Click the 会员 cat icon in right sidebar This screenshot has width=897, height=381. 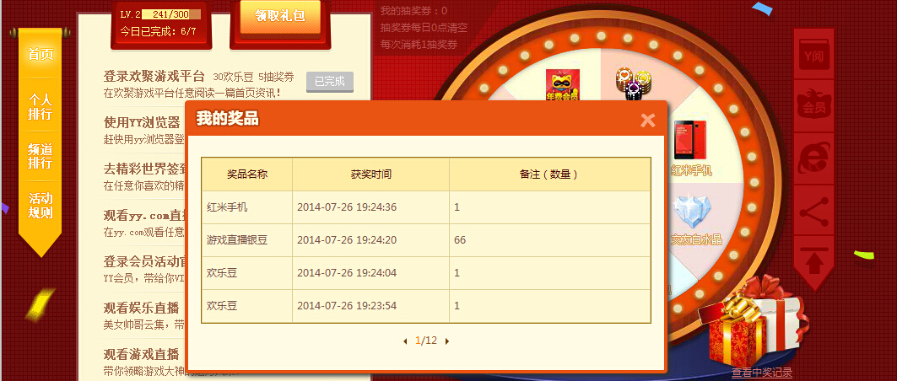[813, 105]
